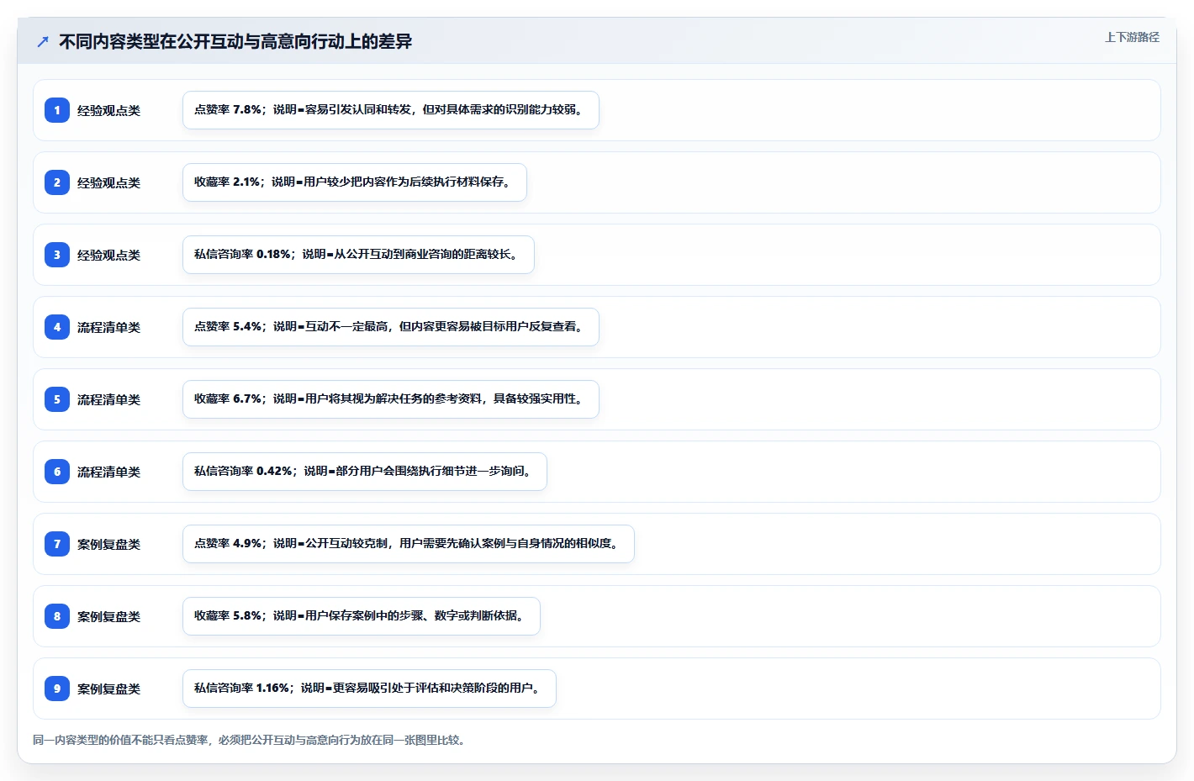Select number badge 1
This screenshot has width=1194, height=781.
(x=57, y=110)
